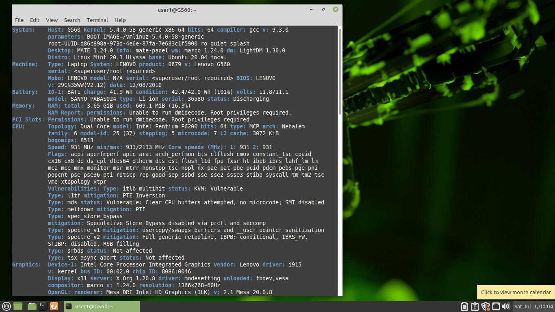Click the 'Memory:' section label
The height and width of the screenshot is (312, 555).
point(24,106)
